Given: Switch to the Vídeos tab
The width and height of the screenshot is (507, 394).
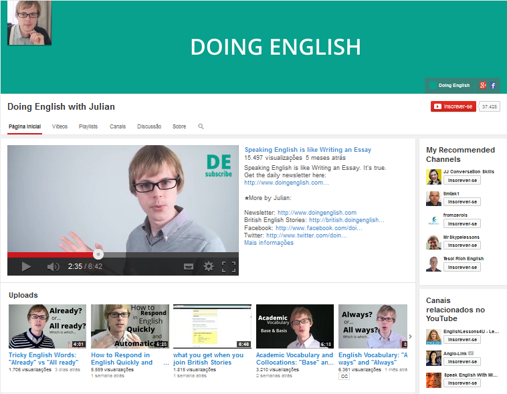Looking at the screenshot, I should tap(60, 126).
